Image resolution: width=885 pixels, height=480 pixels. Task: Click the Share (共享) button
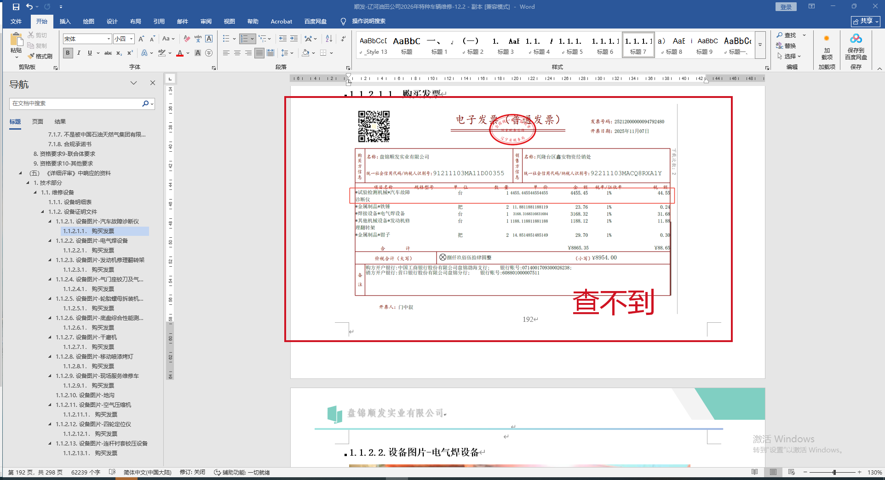click(x=865, y=21)
